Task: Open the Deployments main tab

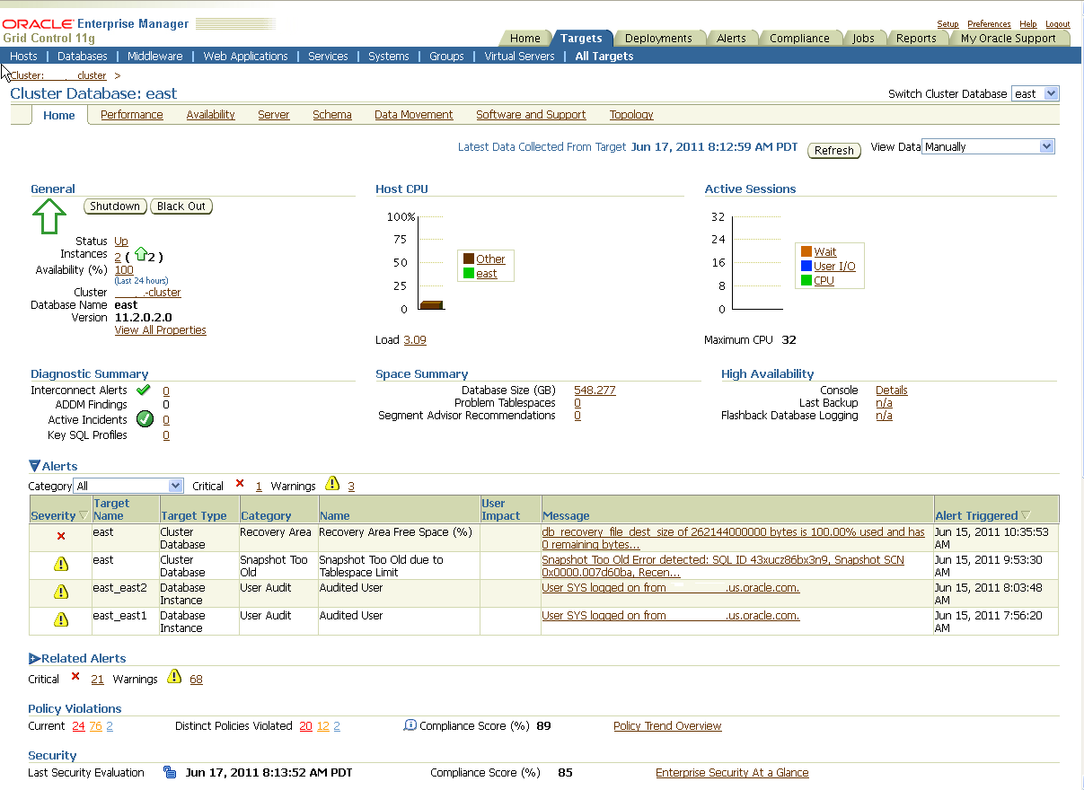Action: (x=657, y=38)
